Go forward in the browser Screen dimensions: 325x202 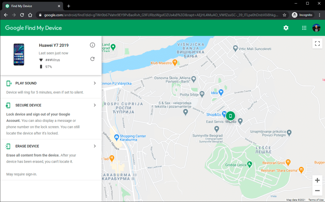click(x=14, y=15)
